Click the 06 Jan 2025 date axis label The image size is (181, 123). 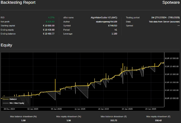[x=56, y=108]
